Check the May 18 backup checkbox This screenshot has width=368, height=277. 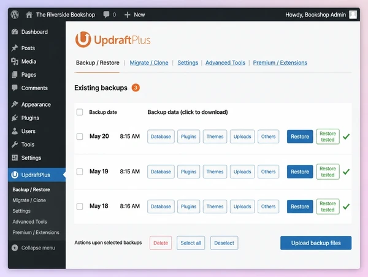(x=80, y=207)
